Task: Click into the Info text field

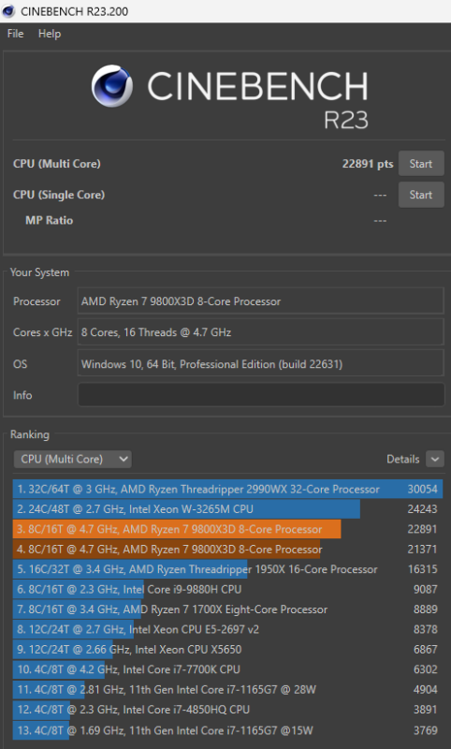Action: [261, 395]
